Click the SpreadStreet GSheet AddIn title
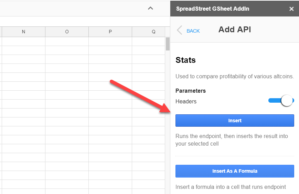 click(x=212, y=9)
